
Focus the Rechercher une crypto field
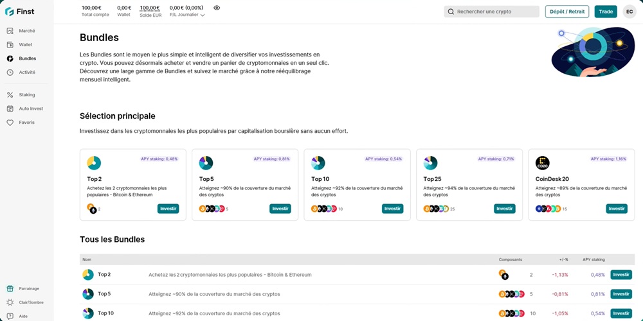[x=492, y=12]
